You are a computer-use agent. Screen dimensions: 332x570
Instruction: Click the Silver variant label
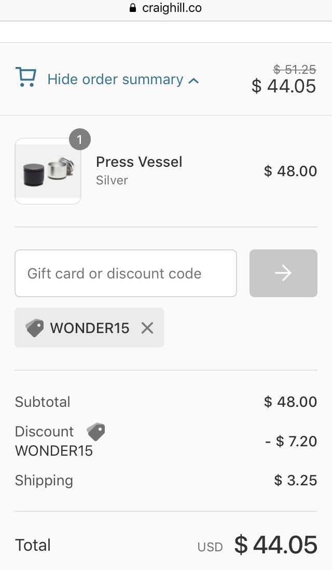(112, 180)
